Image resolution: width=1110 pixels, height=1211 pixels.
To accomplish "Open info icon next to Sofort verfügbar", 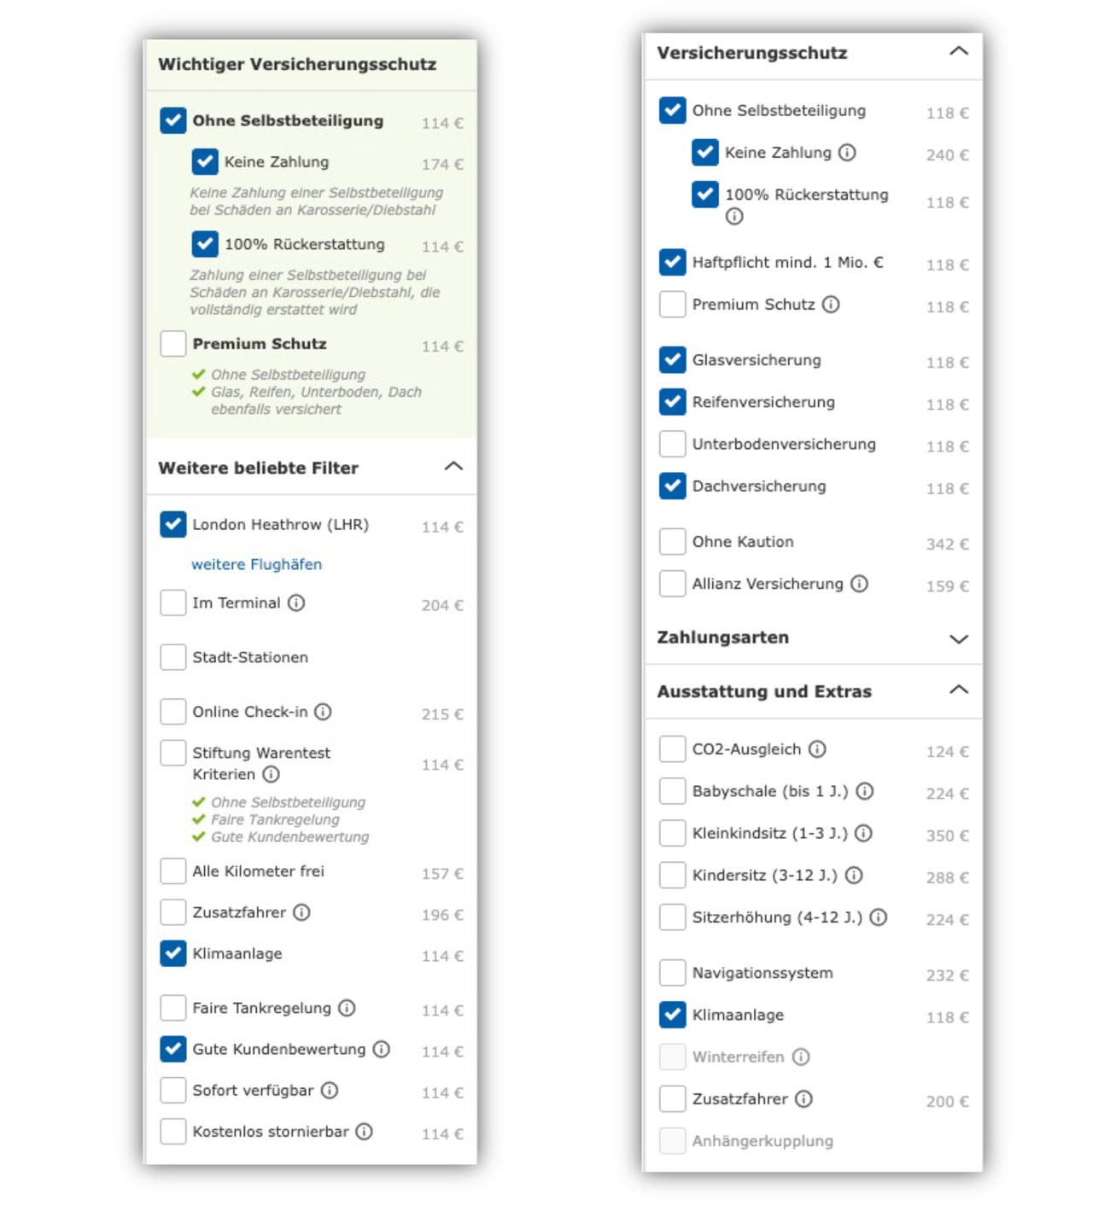I will coord(330,1090).
